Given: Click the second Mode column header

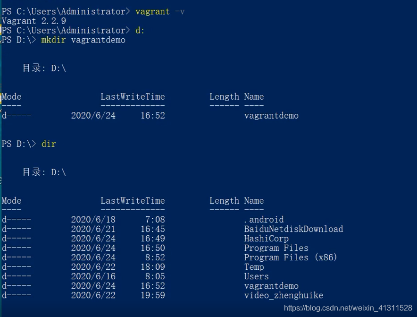Looking at the screenshot, I should pos(11,201).
